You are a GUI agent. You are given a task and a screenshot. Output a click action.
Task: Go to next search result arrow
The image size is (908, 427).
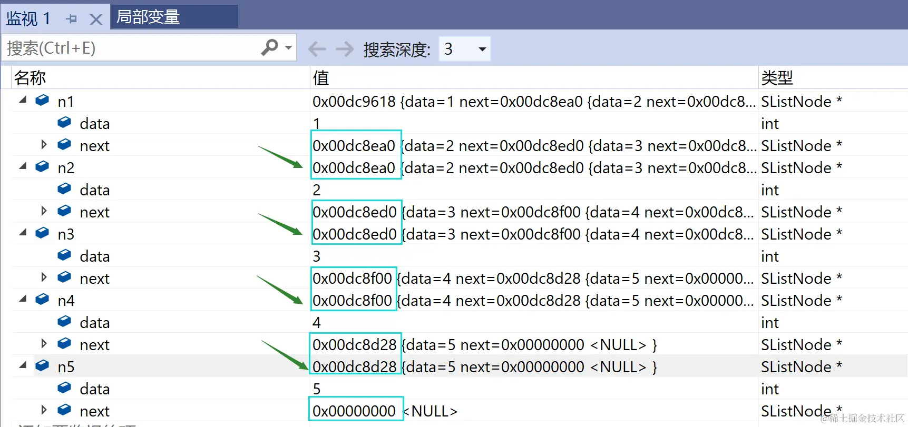(345, 49)
